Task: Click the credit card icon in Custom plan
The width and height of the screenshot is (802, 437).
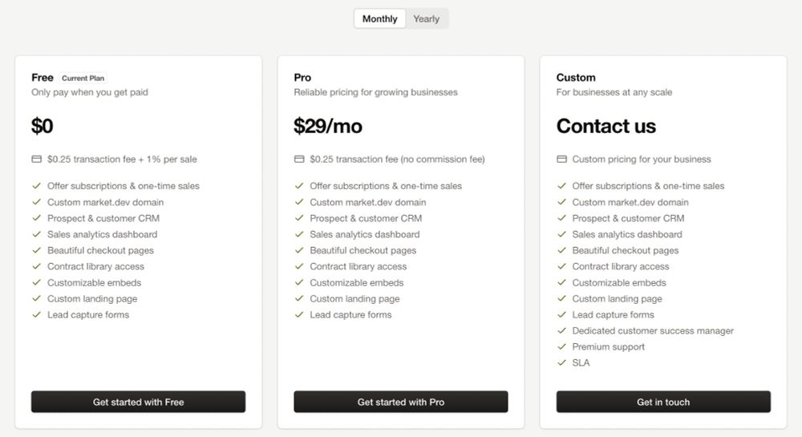Action: pos(561,159)
